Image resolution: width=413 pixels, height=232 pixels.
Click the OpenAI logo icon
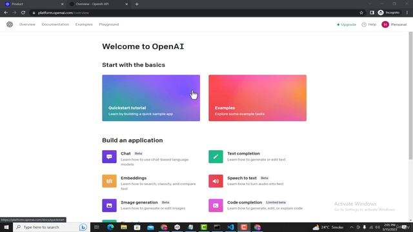[x=10, y=24]
